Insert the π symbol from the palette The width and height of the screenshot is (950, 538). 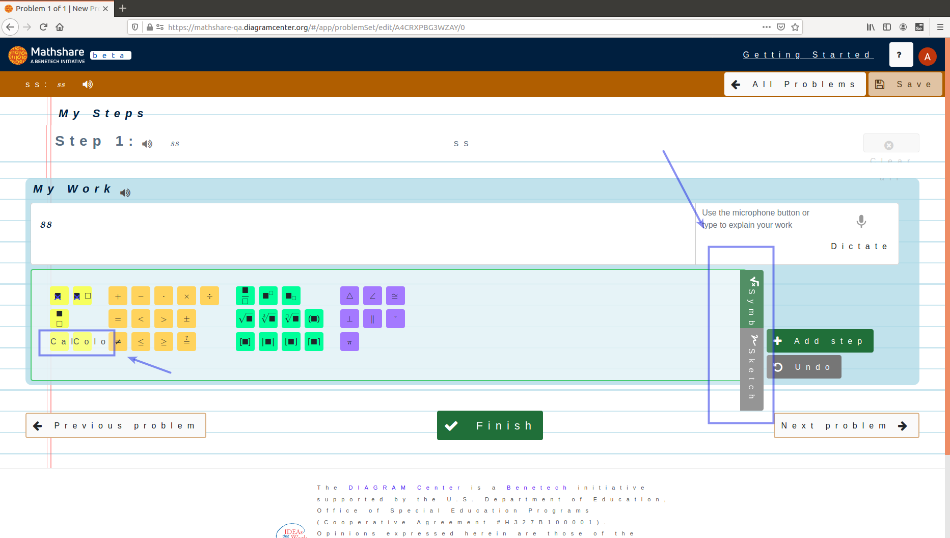point(349,342)
